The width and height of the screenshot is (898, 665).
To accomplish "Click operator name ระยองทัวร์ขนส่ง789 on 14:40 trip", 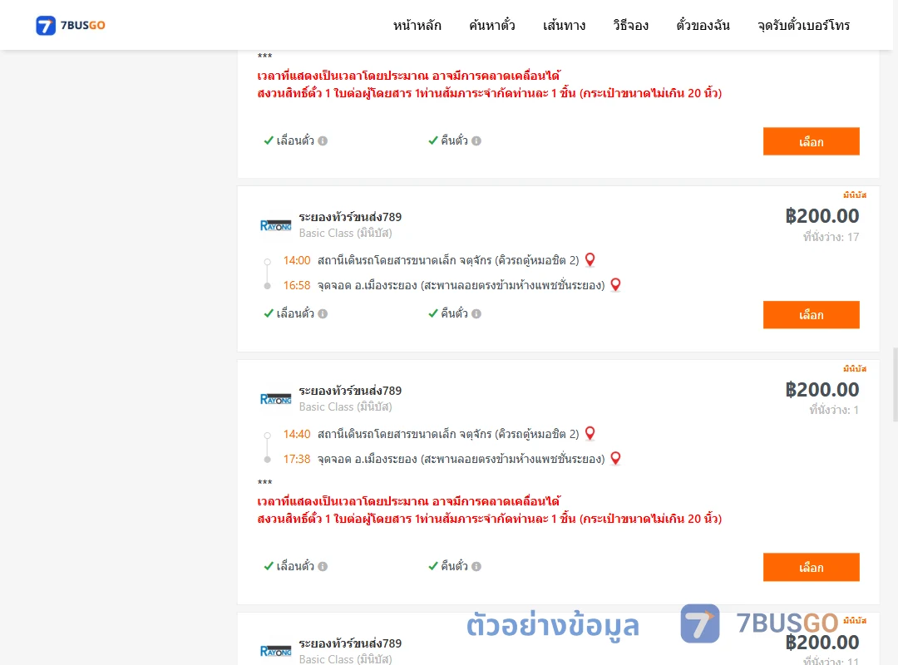I will [350, 391].
